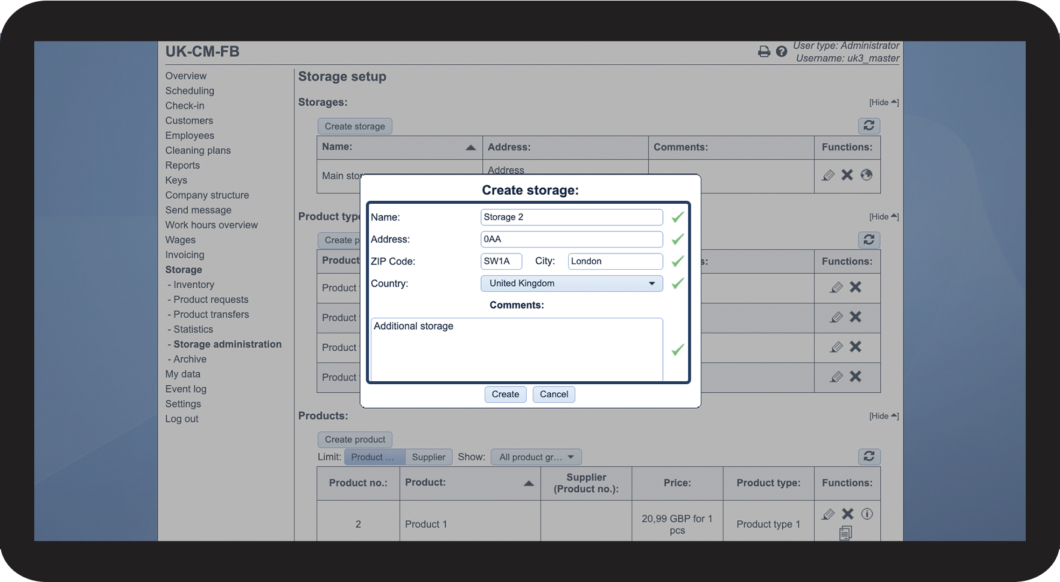Toggle the Supplier limit option
The width and height of the screenshot is (1060, 582).
coord(428,457)
